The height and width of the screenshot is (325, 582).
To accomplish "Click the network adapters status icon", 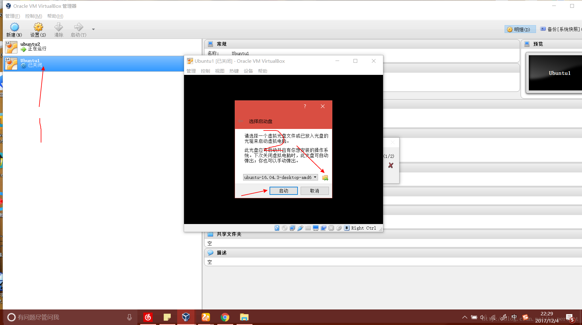I will click(x=292, y=228).
